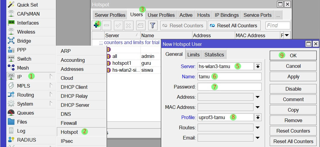The width and height of the screenshot is (320, 147).
Task: Click the Comment icon in Hotspot toolbar
Action: [140, 25]
